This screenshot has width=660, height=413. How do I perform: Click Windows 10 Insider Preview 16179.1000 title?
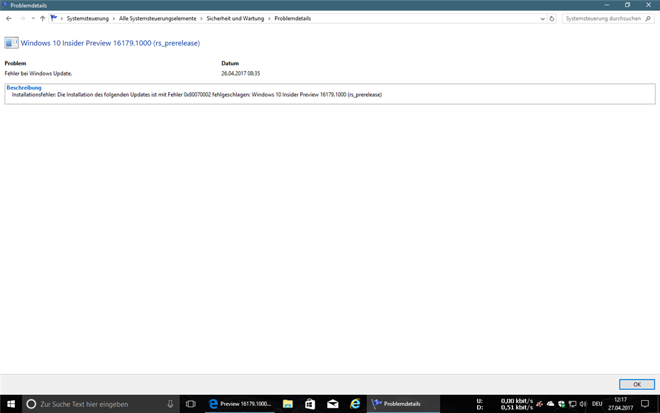tap(110, 43)
